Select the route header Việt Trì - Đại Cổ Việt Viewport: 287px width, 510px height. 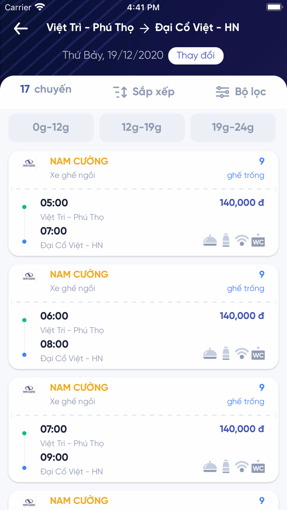coord(143,28)
